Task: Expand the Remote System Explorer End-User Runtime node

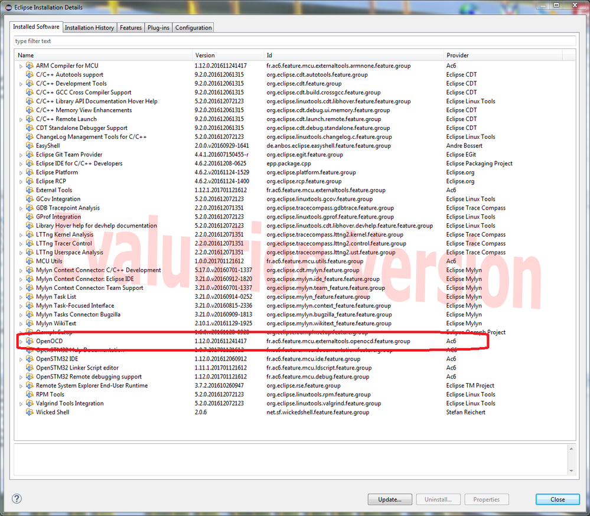Action: coord(21,386)
